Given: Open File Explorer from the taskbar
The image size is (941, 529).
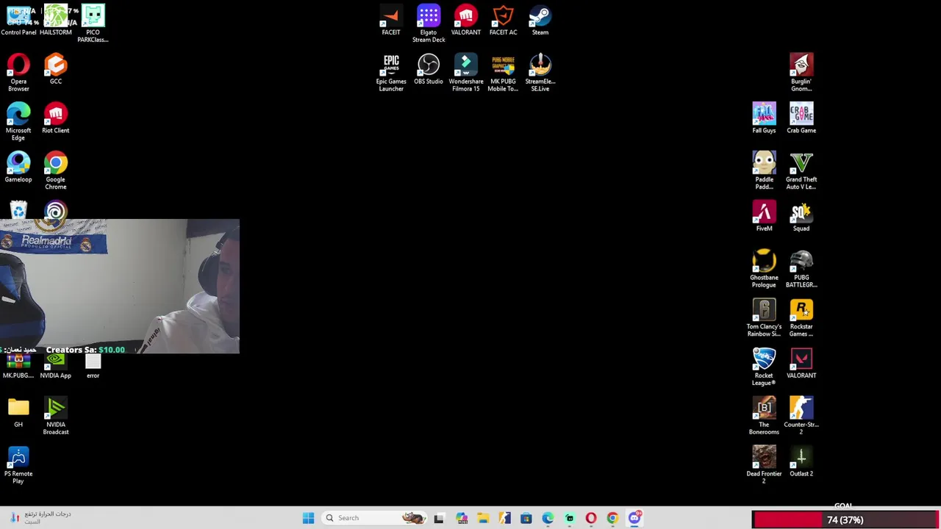Looking at the screenshot, I should 483,518.
